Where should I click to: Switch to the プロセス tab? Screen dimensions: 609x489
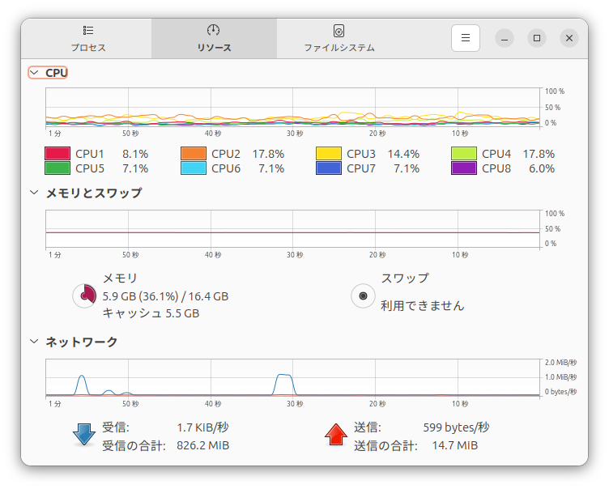[87, 38]
